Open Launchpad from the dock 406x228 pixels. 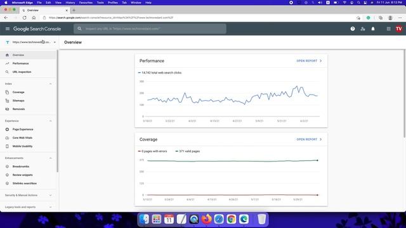point(157,219)
